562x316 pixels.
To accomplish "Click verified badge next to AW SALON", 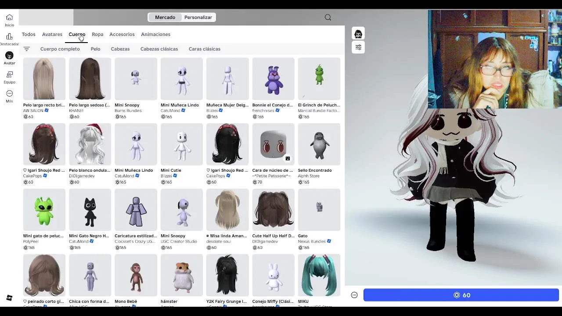I will (47, 111).
